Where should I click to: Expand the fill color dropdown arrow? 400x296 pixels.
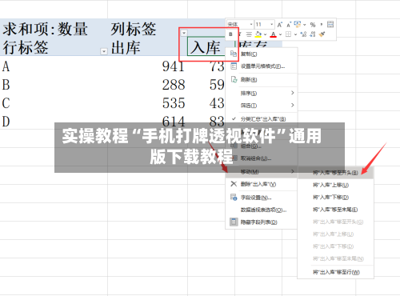click(x=265, y=34)
